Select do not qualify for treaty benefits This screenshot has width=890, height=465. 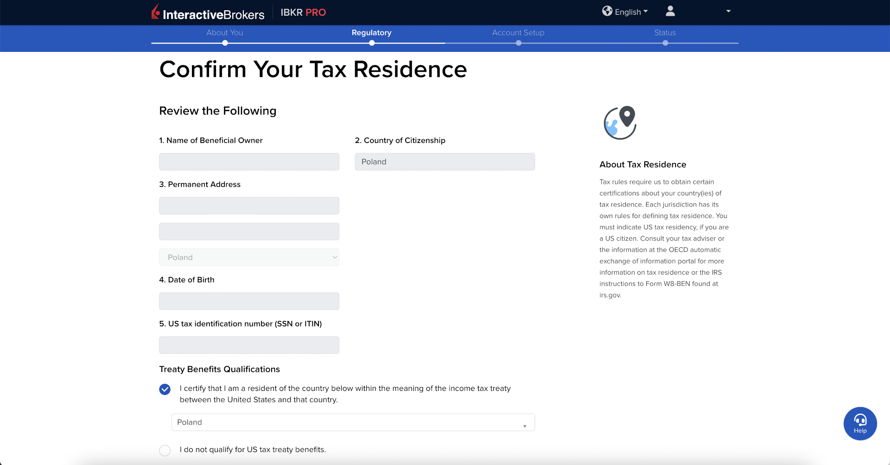click(x=165, y=450)
